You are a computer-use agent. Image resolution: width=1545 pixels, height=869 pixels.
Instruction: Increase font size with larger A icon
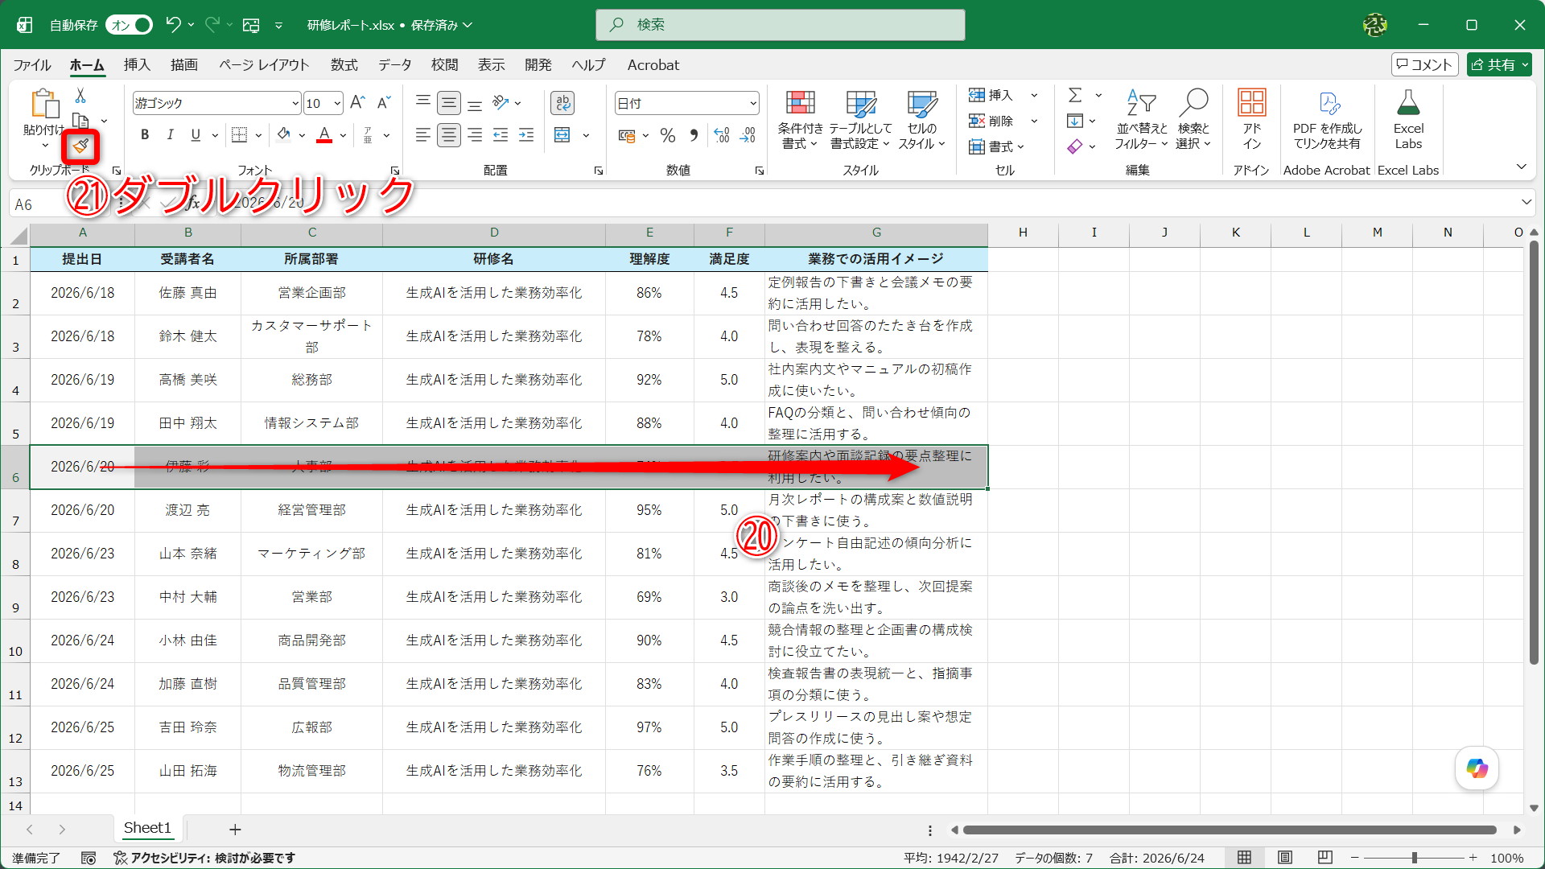click(358, 102)
